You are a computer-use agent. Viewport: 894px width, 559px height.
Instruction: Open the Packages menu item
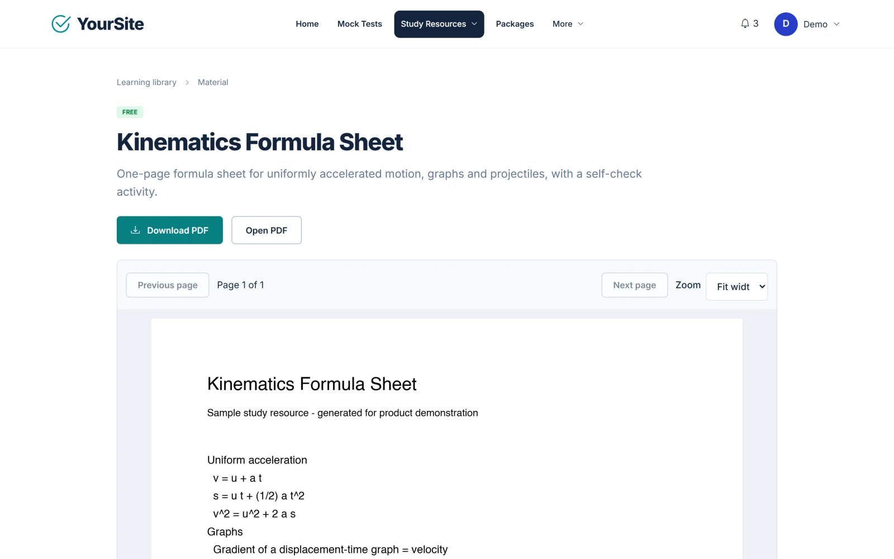point(515,24)
